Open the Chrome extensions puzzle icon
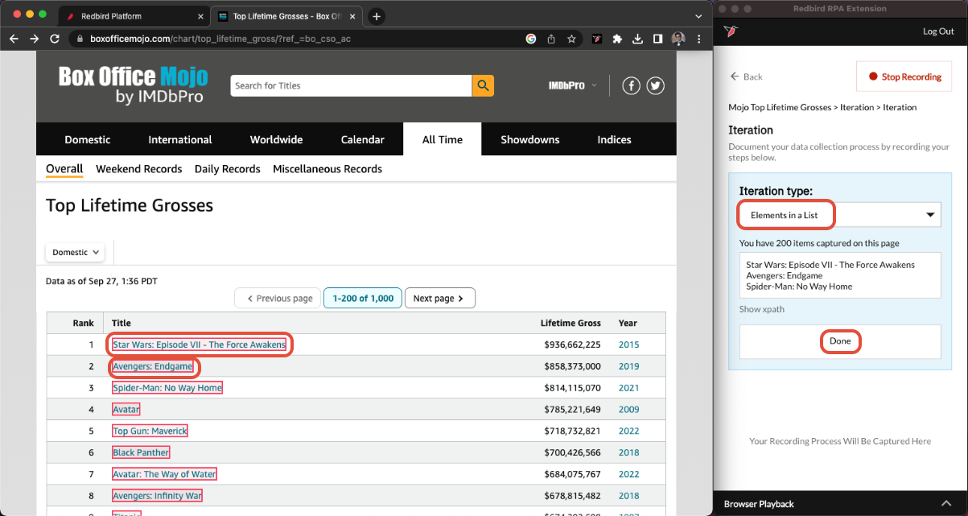The width and height of the screenshot is (968, 516). 617,39
